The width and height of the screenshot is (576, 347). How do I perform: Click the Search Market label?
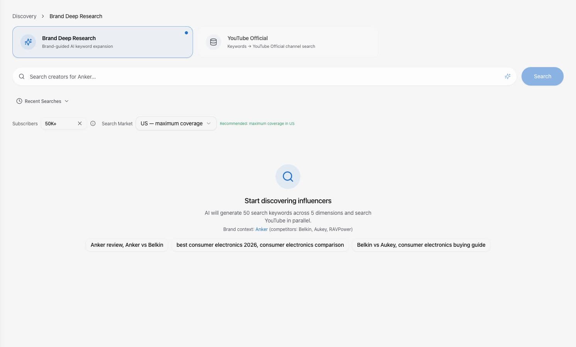coord(117,124)
